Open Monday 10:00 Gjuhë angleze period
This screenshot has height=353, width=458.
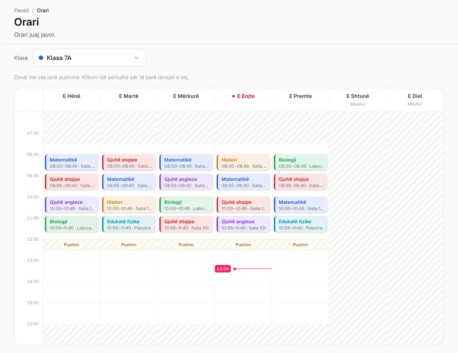click(72, 205)
